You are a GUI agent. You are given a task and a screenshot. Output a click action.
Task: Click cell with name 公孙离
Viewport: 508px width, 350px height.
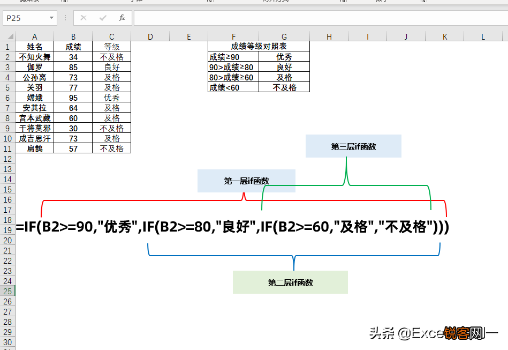pos(35,77)
